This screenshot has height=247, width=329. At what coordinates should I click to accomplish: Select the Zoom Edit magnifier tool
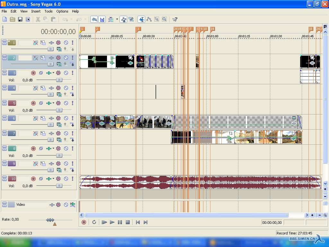point(164,20)
